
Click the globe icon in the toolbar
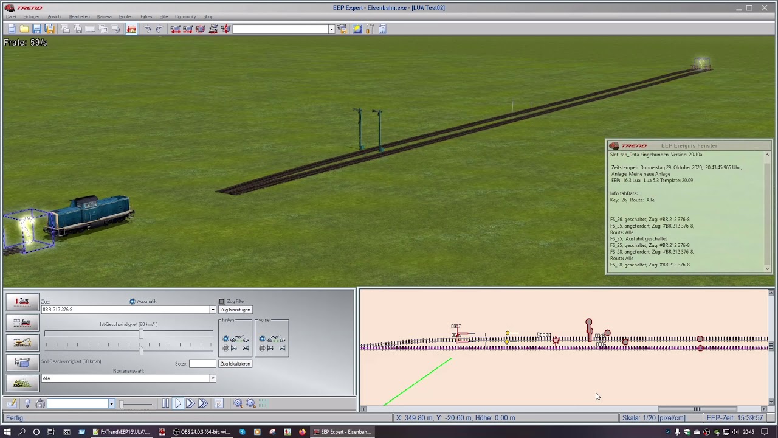[x=357, y=29]
